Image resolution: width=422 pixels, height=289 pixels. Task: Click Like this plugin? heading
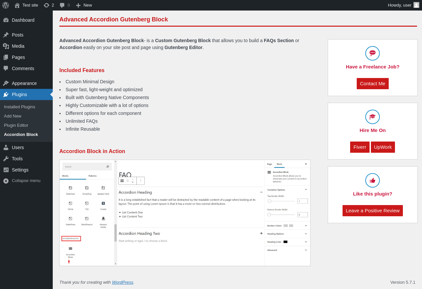[x=373, y=194]
